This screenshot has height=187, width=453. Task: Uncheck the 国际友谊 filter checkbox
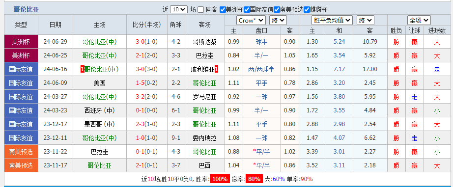pos(247,9)
